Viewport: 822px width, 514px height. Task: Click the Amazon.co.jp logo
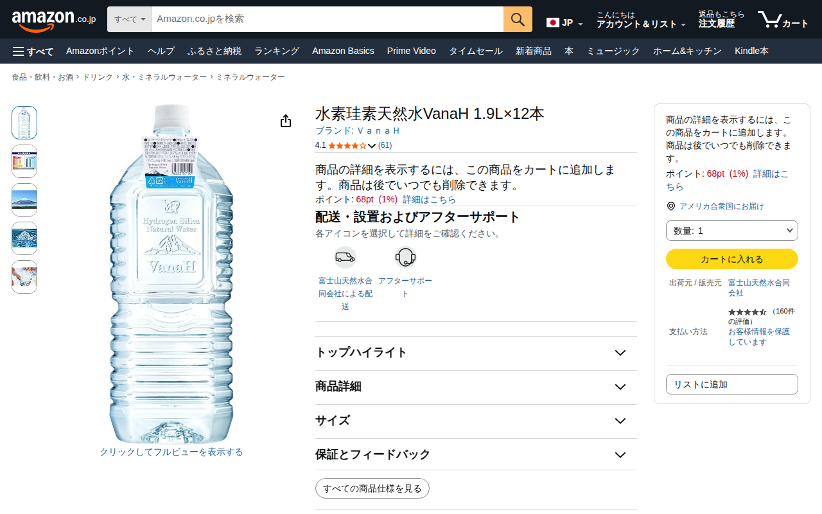tap(54, 21)
